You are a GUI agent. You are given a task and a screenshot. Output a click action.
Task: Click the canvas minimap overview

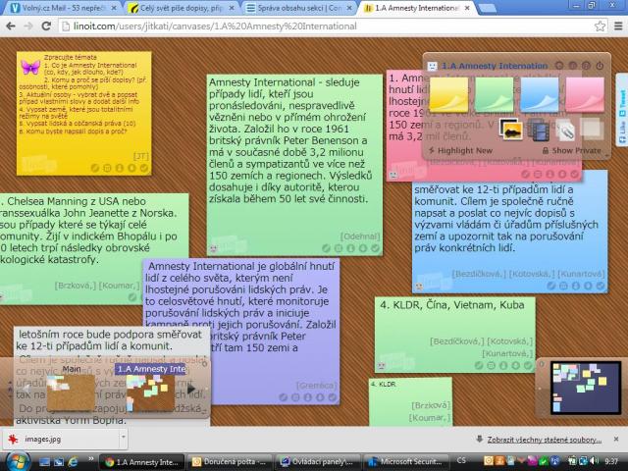pyautogui.click(x=586, y=387)
